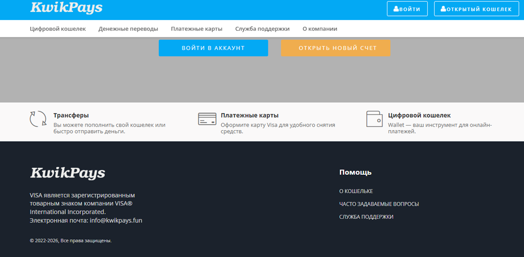Select the О компании menu item
Viewport: 524px width, 257px height.
click(x=320, y=29)
